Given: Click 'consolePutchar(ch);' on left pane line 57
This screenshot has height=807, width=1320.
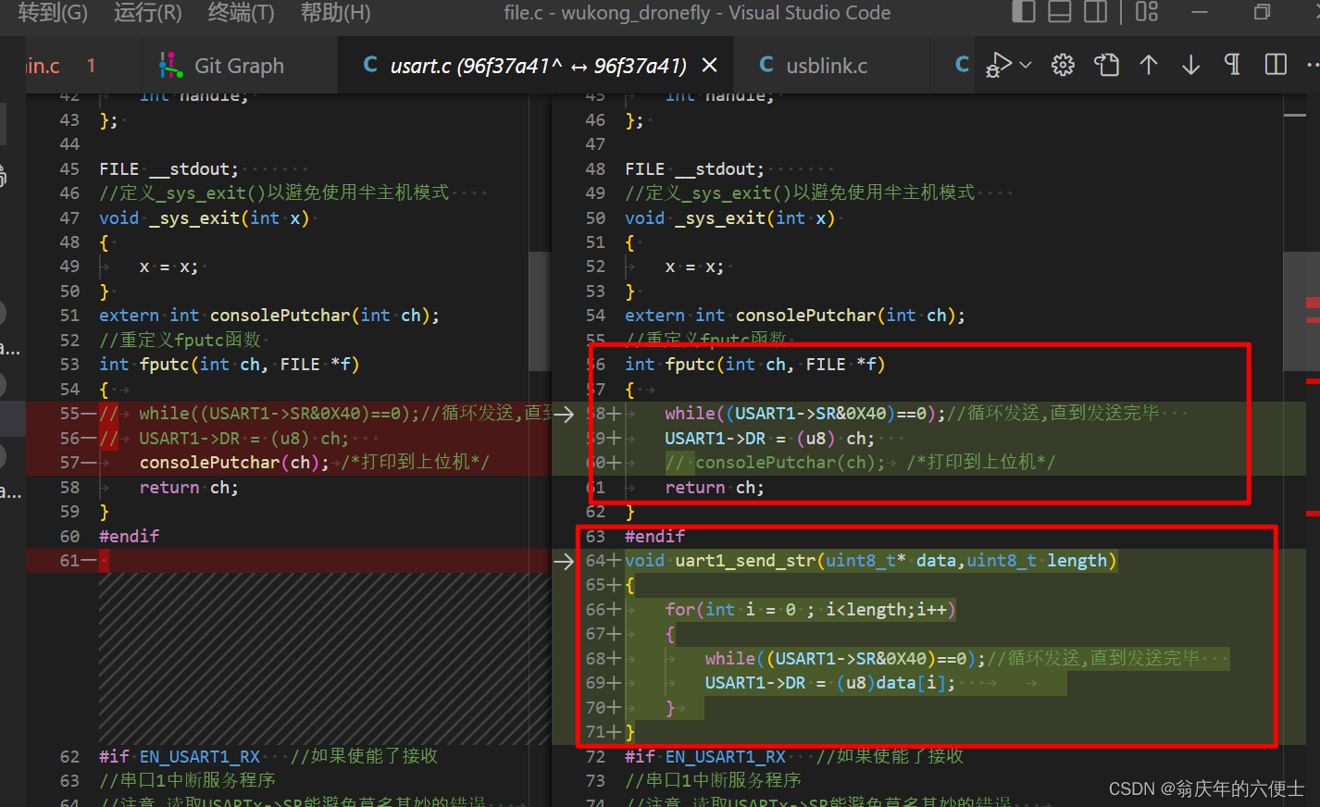Looking at the screenshot, I should (x=234, y=463).
